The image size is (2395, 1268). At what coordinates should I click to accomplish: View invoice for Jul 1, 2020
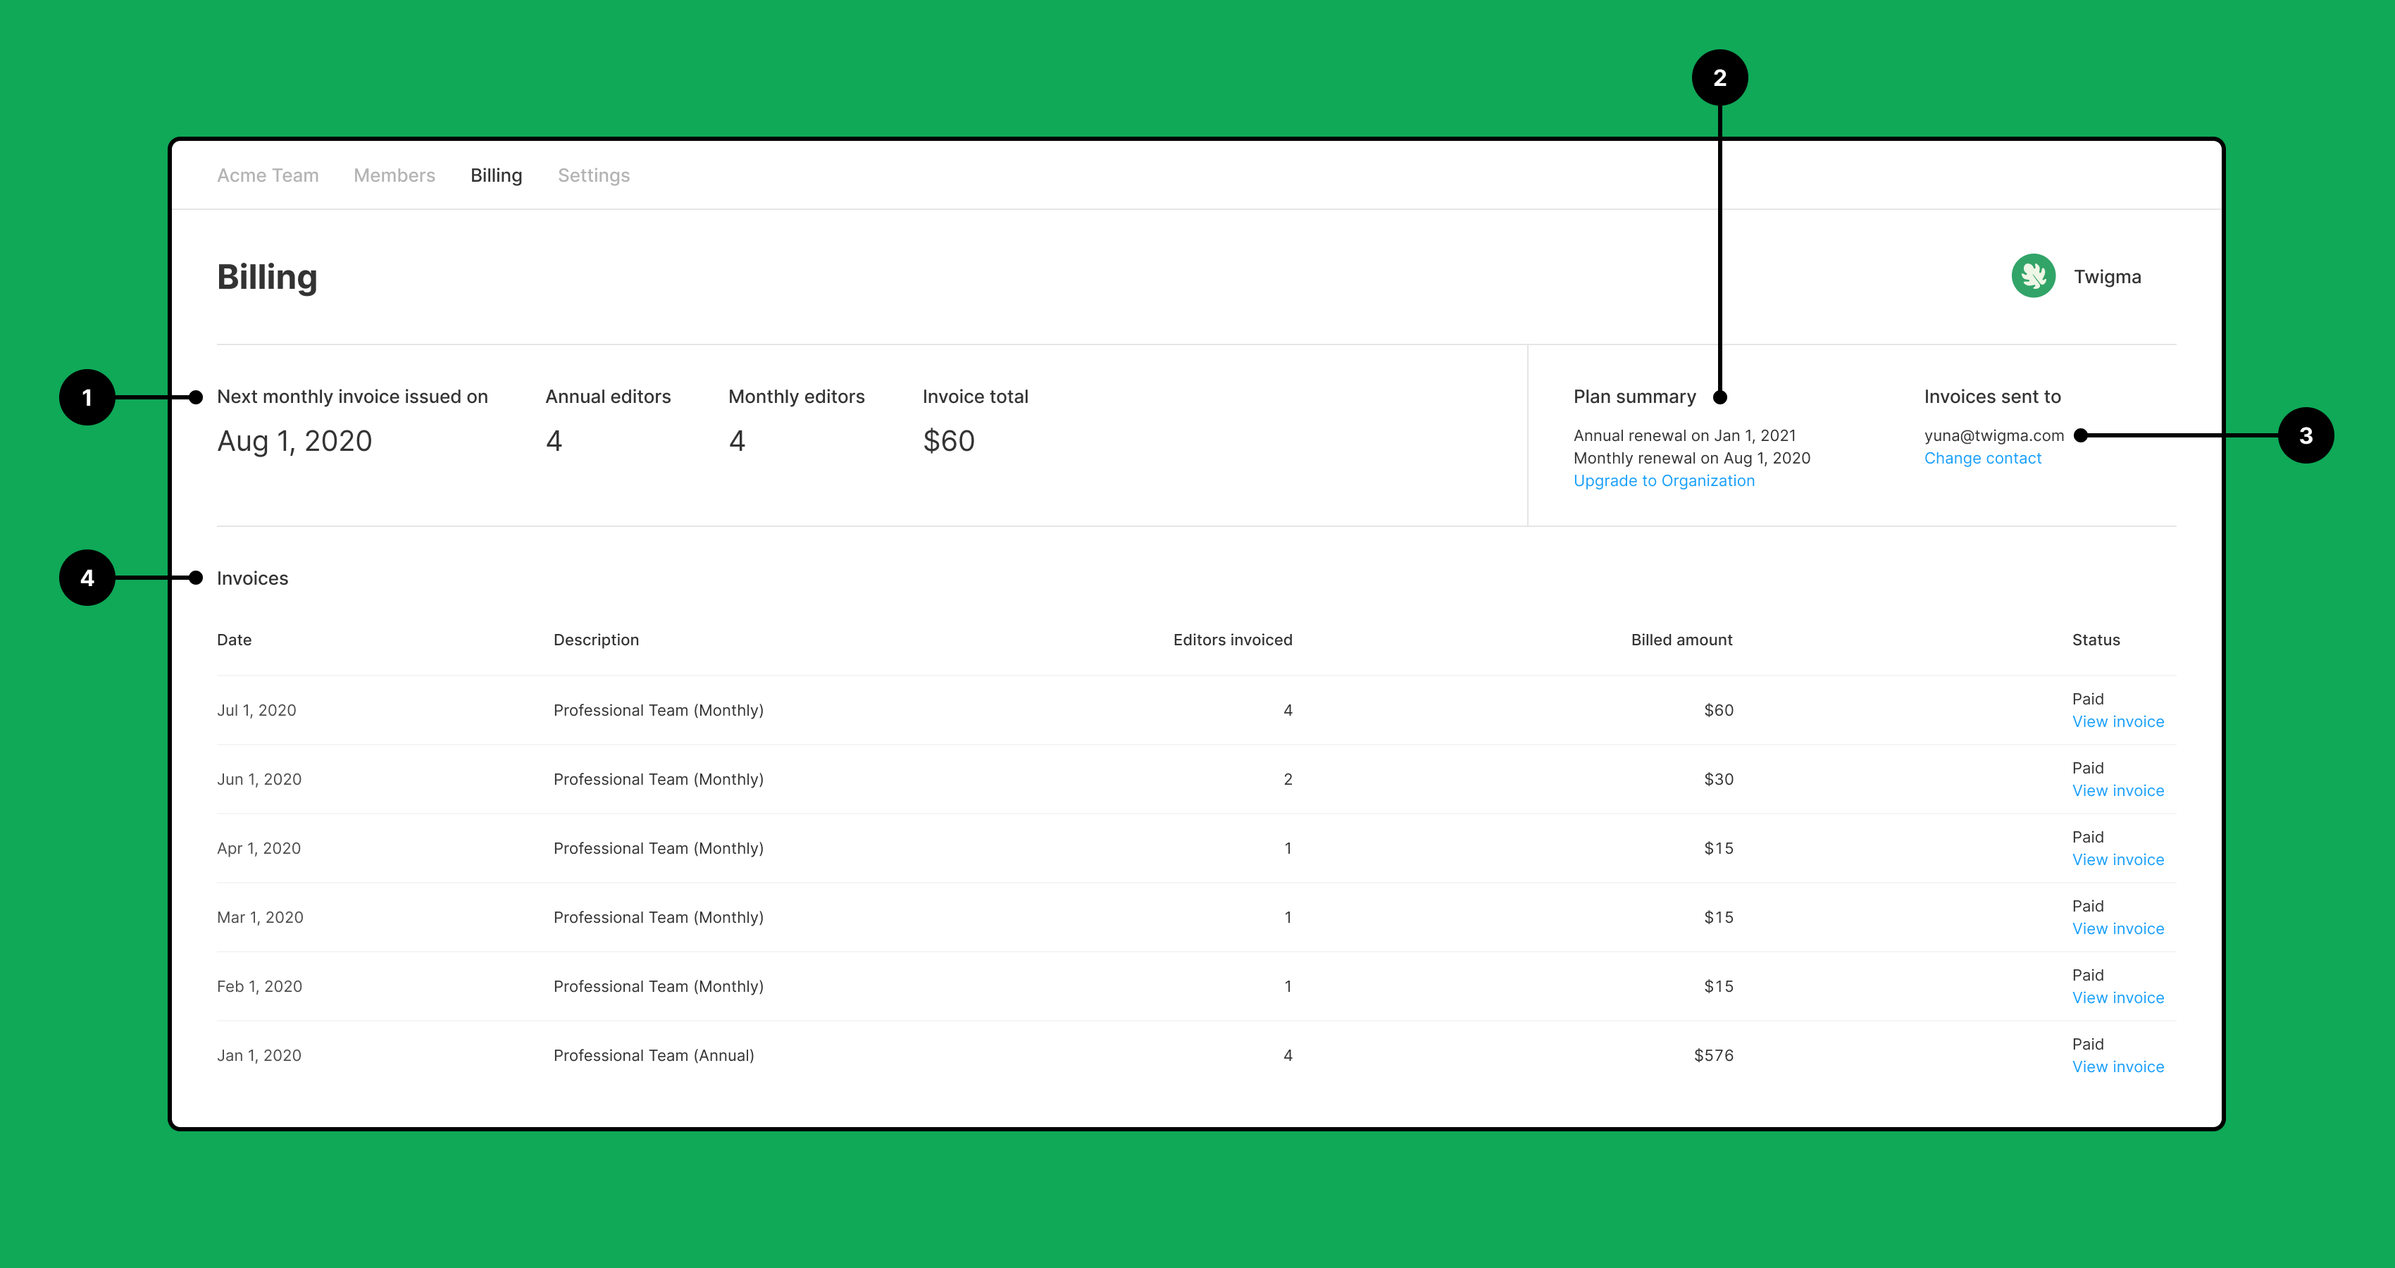(2118, 721)
